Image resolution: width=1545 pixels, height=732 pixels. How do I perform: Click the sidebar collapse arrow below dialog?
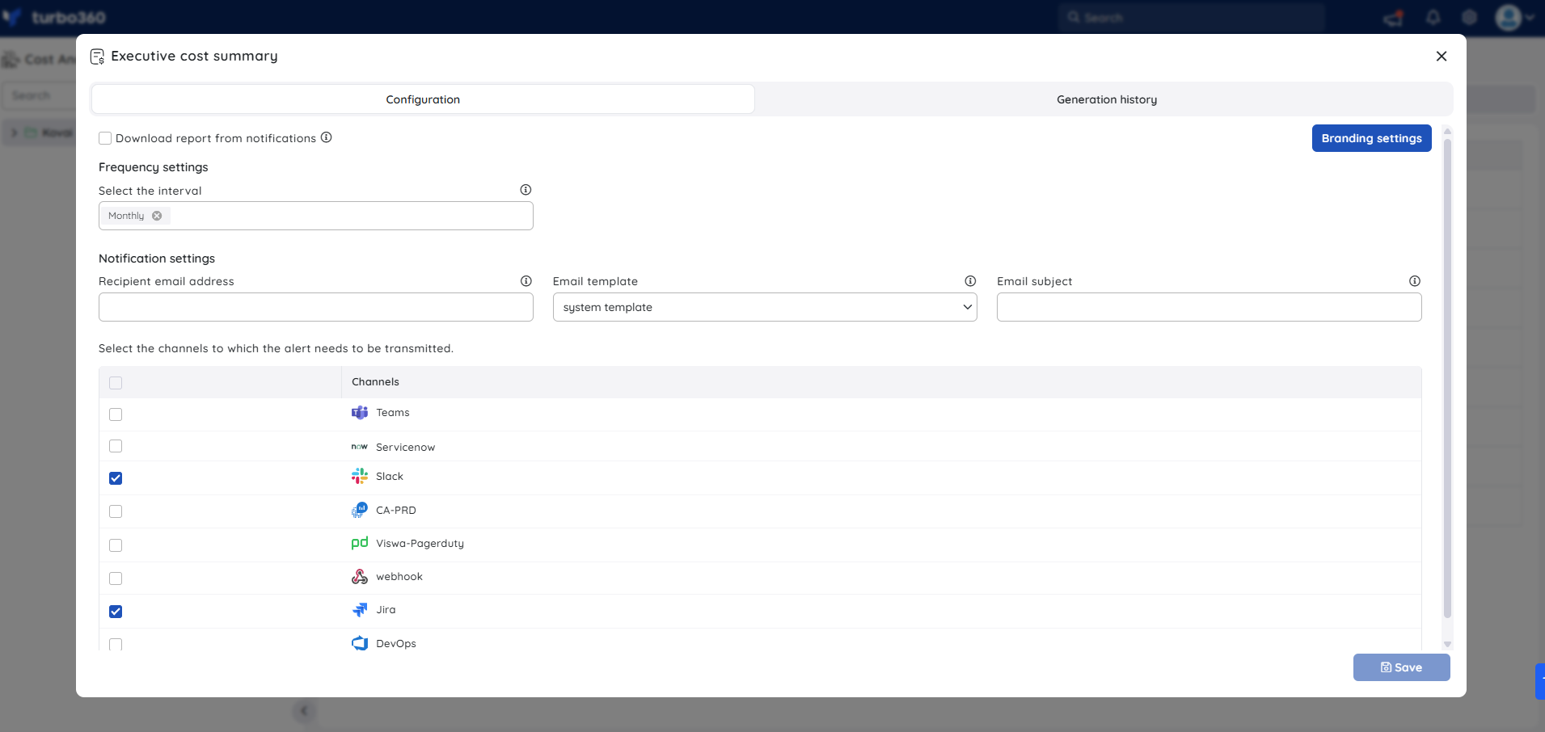[304, 711]
